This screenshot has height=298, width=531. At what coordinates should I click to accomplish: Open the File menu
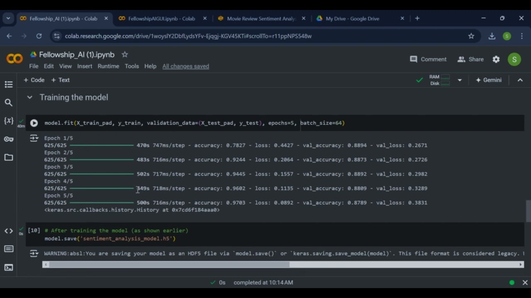coord(34,66)
